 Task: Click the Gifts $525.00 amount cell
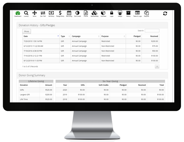47,90
